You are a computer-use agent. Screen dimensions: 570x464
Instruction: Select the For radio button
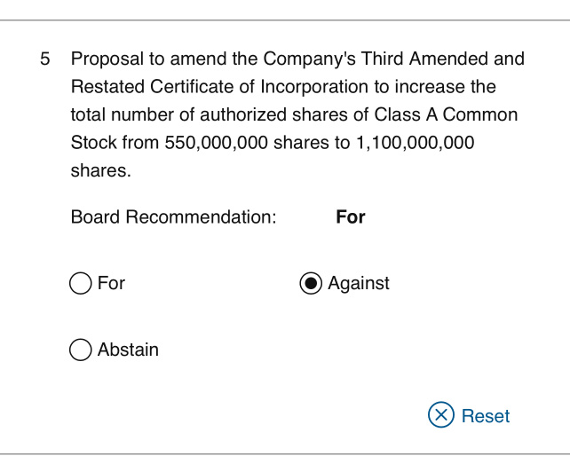[80, 284]
